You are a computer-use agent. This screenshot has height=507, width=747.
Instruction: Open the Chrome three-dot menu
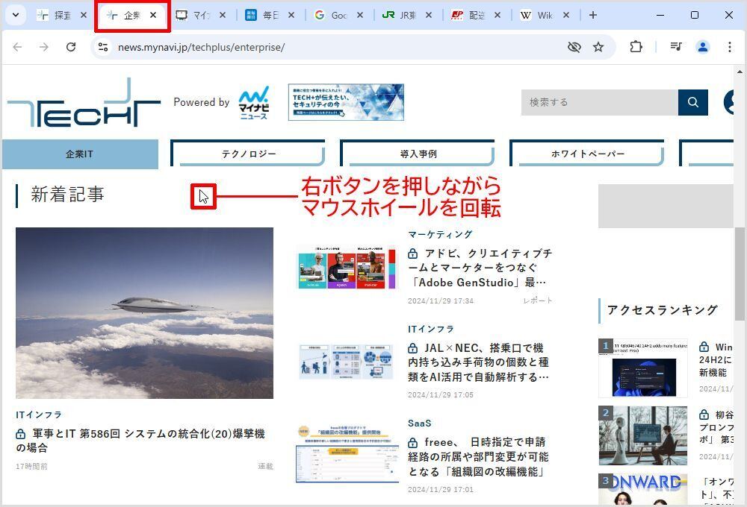729,47
